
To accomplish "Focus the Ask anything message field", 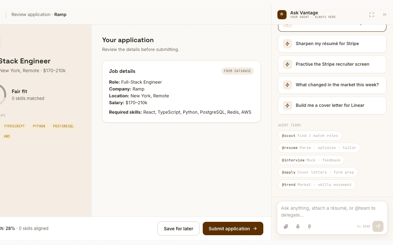I will 332,211.
